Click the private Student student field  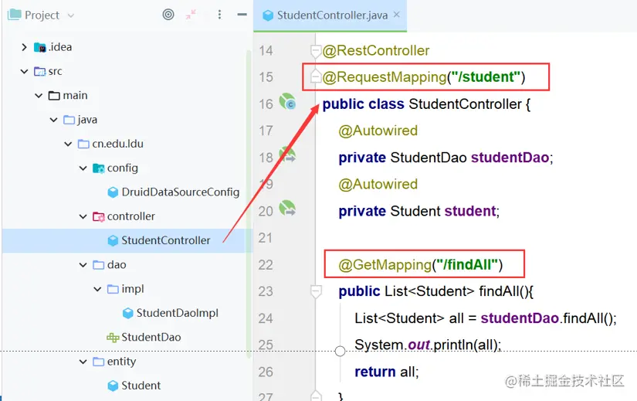[418, 211]
